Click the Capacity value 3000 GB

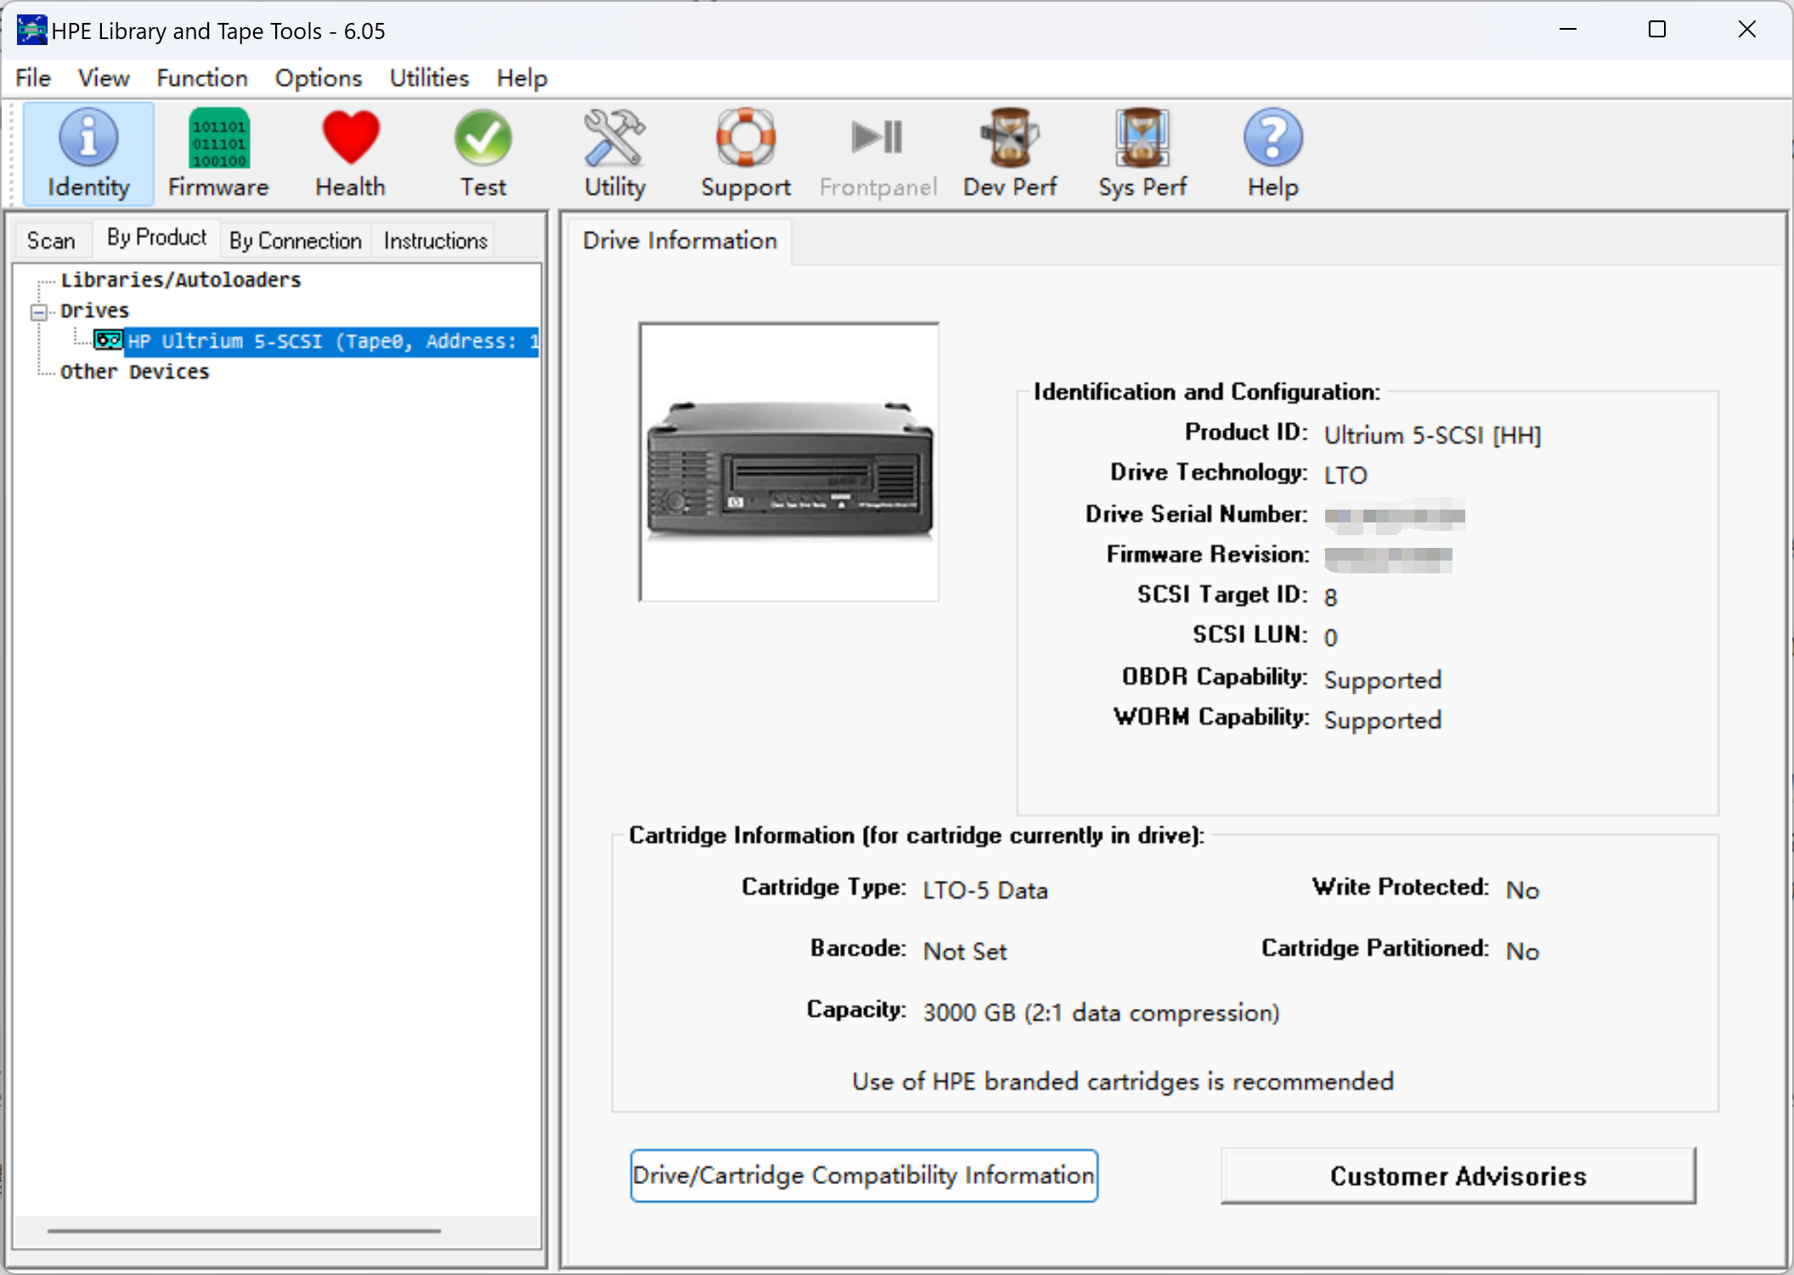click(x=1101, y=1013)
